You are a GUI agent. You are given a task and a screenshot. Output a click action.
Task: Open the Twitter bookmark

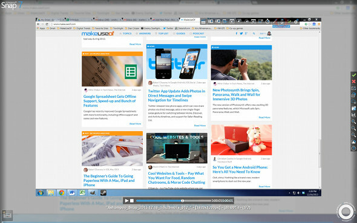168,28
